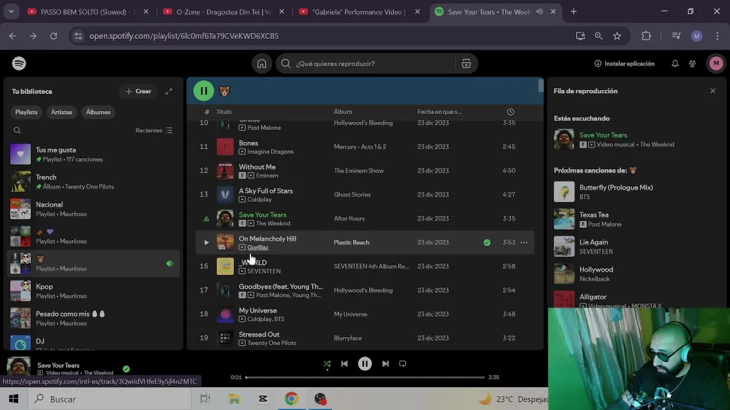This screenshot has height=410, width=730.
Task: Search in your library magnifier icon
Action: [17, 130]
